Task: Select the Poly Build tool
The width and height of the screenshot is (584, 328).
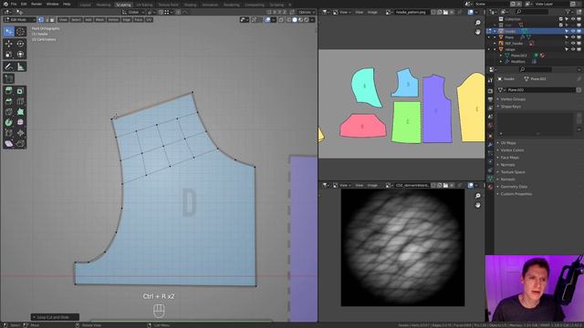Action: tap(20, 111)
